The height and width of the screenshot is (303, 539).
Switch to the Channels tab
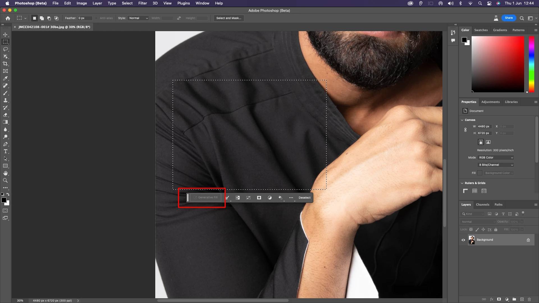coord(483,205)
